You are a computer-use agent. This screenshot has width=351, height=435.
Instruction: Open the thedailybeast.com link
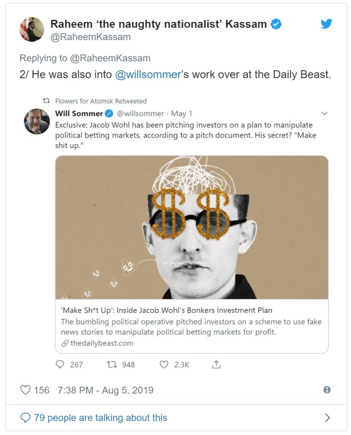tap(101, 343)
